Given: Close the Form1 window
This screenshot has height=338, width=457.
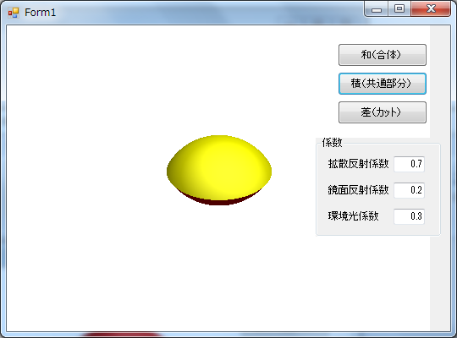Looking at the screenshot, I should (431, 9).
